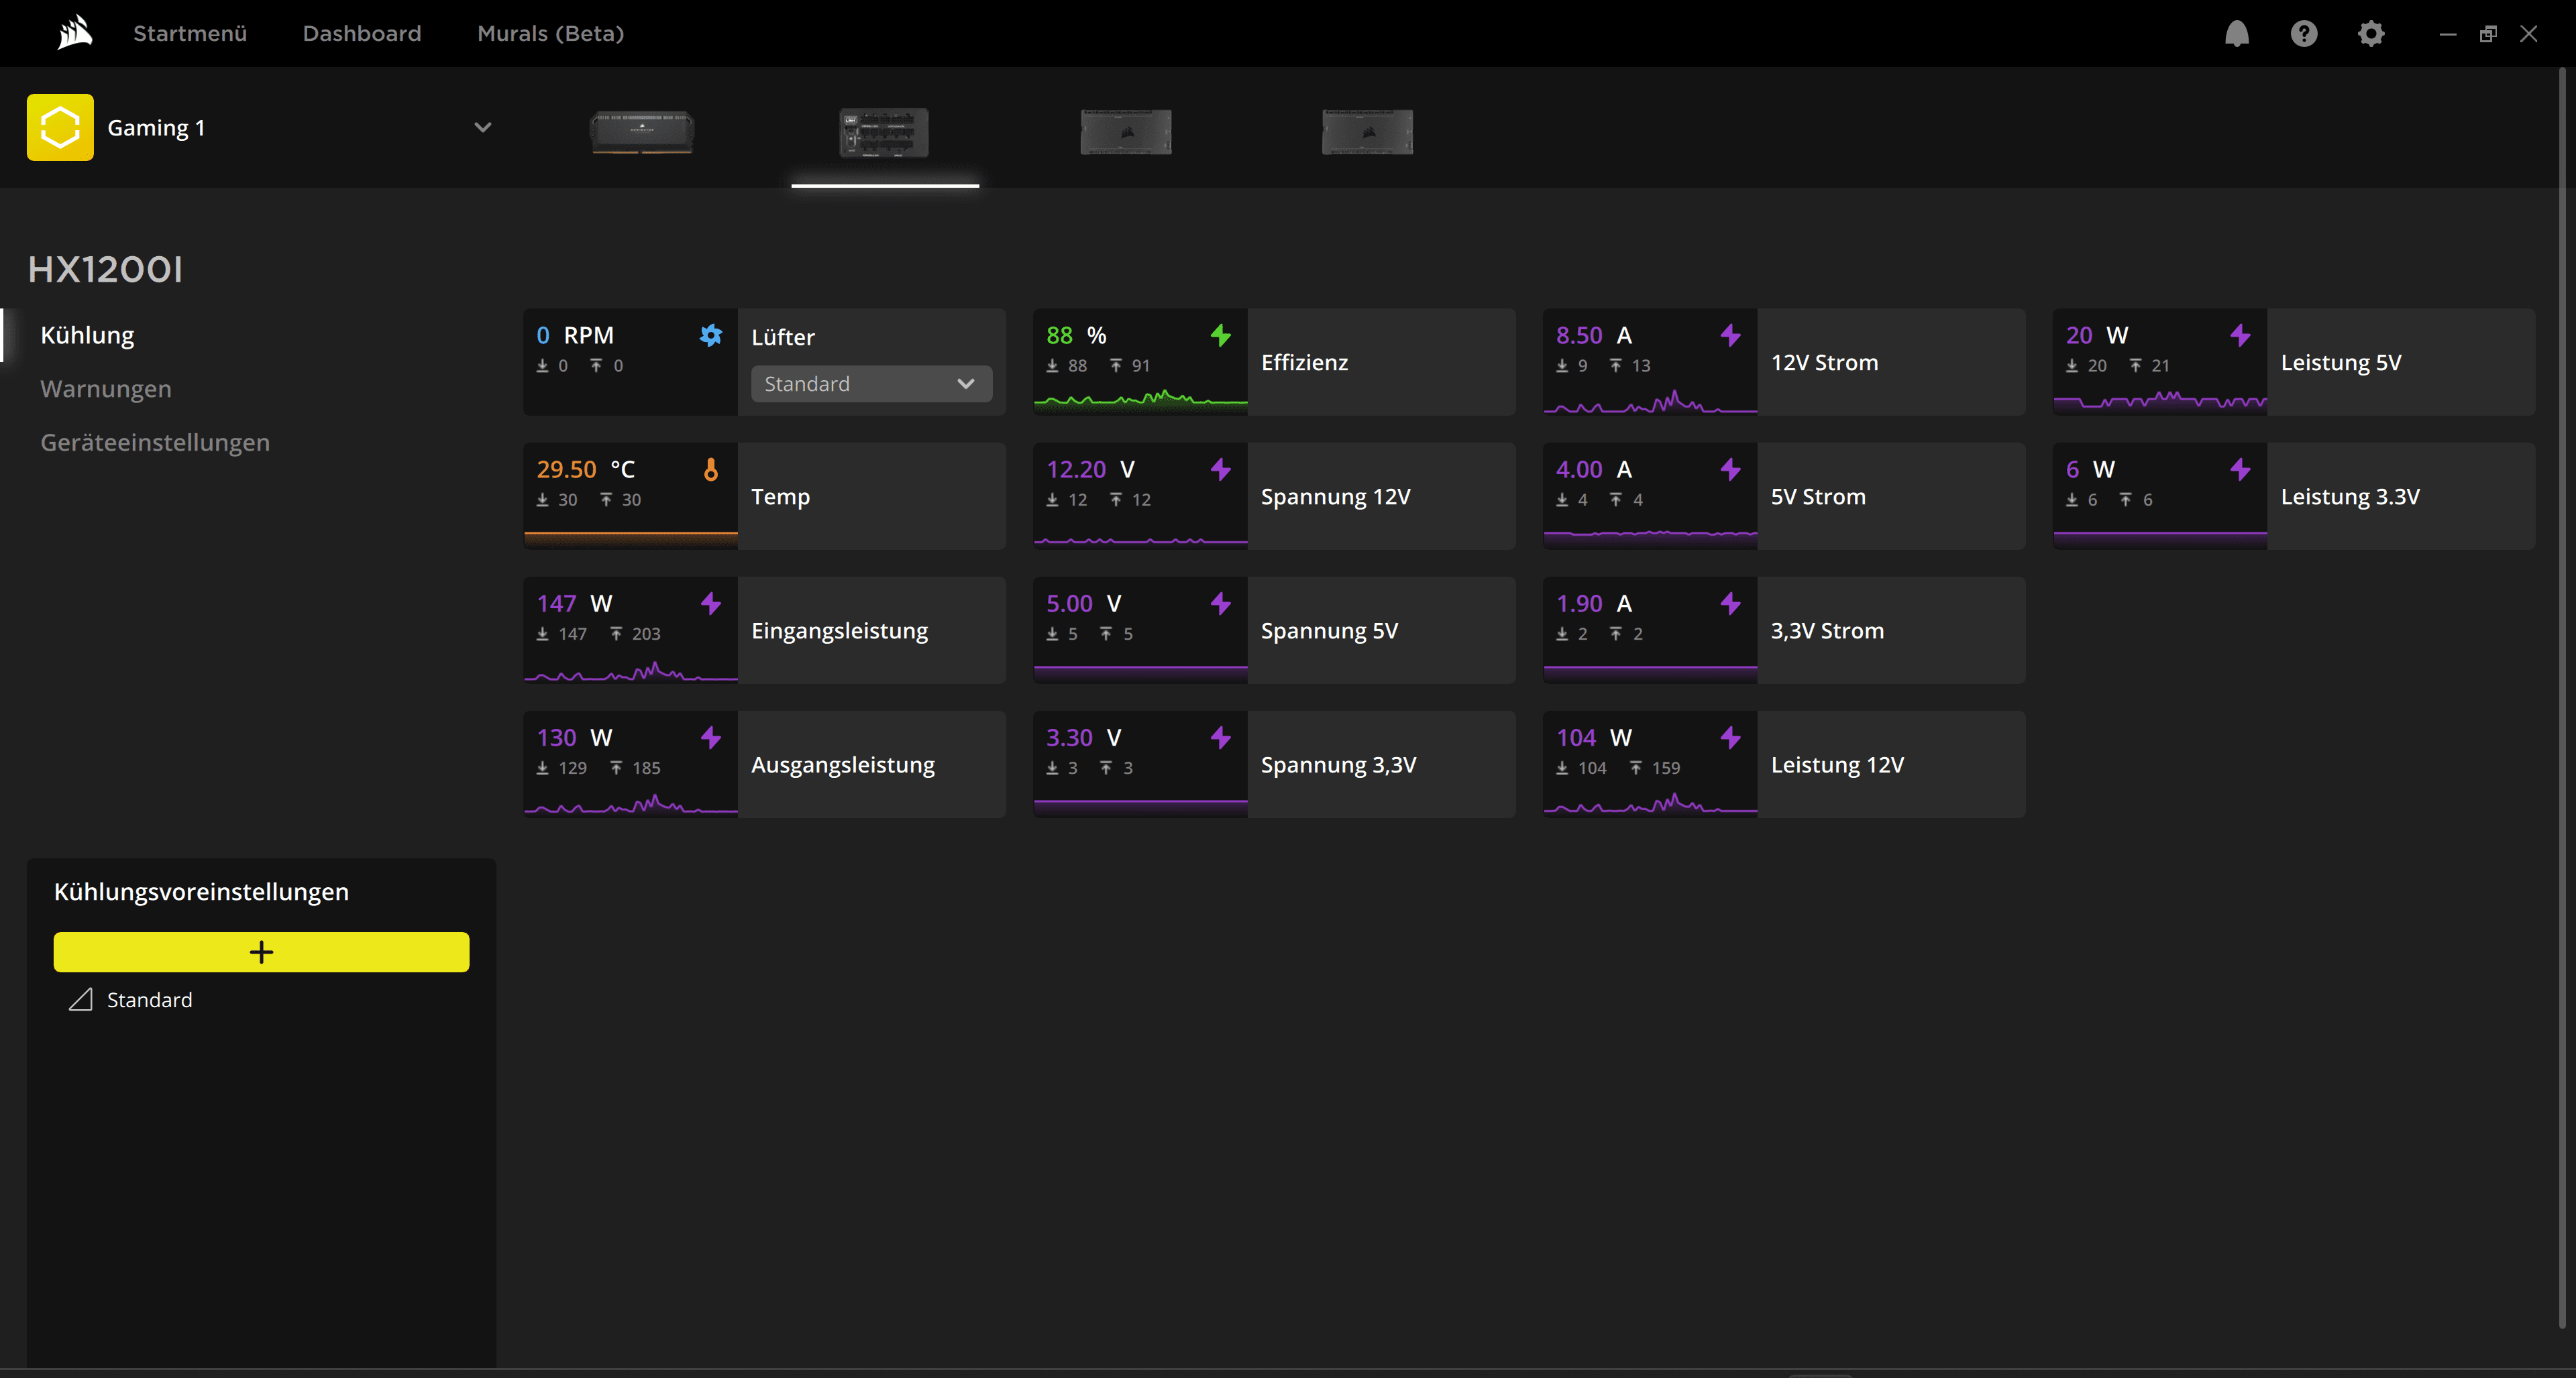Click bolt icon on 12V Strom tile
2576x1378 pixels.
1730,335
